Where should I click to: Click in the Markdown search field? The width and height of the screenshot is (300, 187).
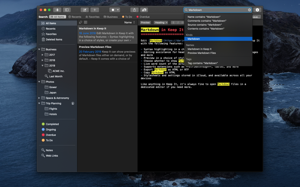pyautogui.click(x=218, y=10)
